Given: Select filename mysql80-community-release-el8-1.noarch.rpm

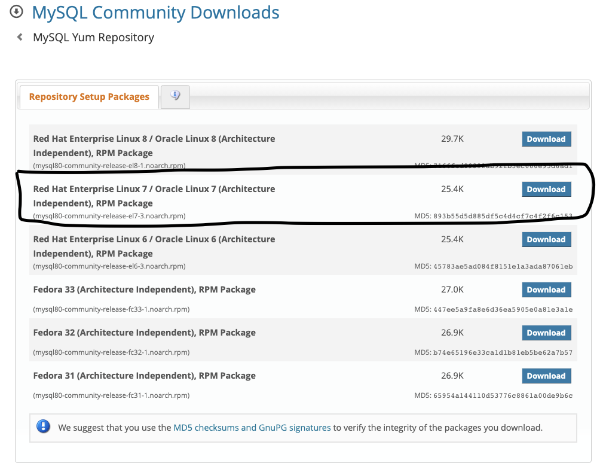Looking at the screenshot, I should click(x=109, y=166).
